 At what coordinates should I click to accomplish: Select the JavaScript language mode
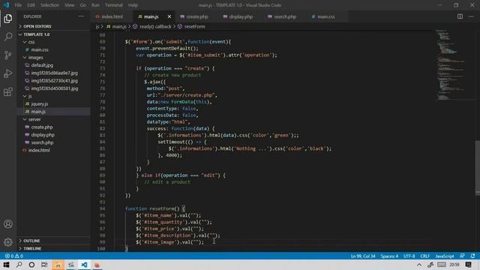tap(445, 256)
